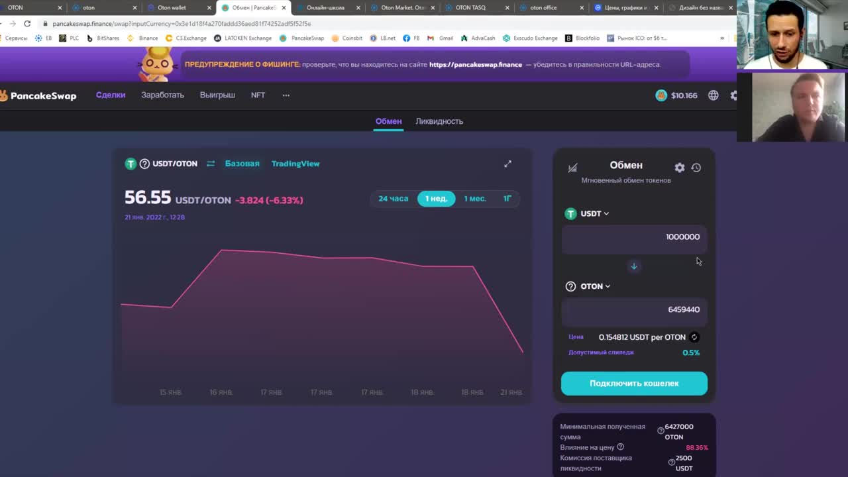Swap USDT/OTON pair order arrows

pyautogui.click(x=211, y=164)
